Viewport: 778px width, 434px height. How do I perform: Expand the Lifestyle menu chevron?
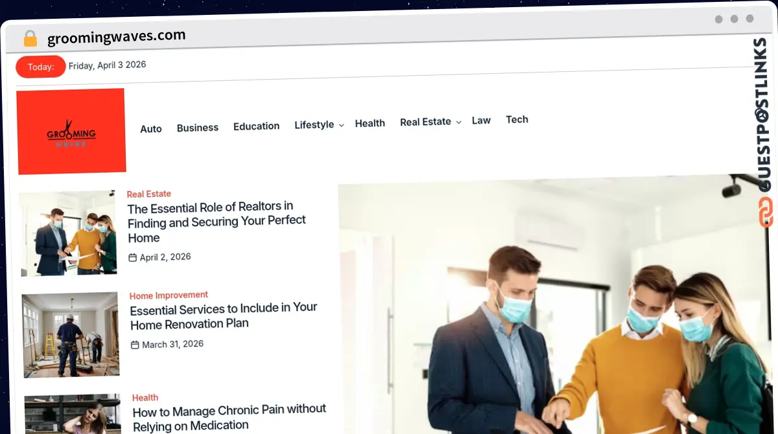point(341,125)
